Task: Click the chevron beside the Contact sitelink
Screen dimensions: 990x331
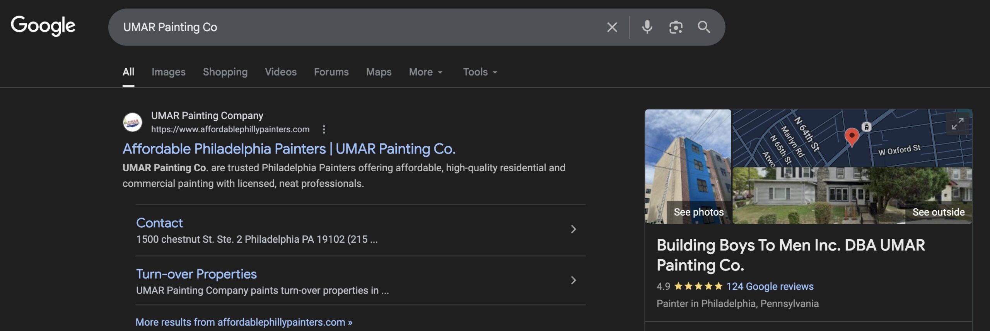Action: pyautogui.click(x=574, y=230)
